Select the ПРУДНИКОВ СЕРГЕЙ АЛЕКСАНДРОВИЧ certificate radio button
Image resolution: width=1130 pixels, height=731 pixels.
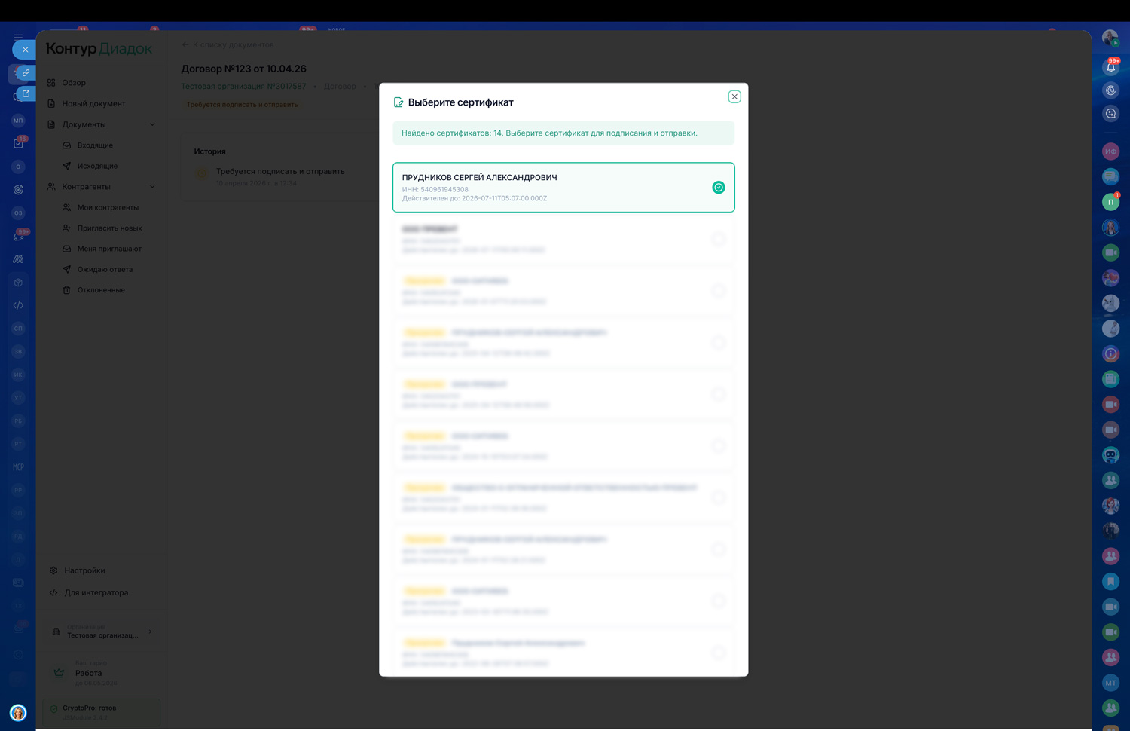click(718, 188)
